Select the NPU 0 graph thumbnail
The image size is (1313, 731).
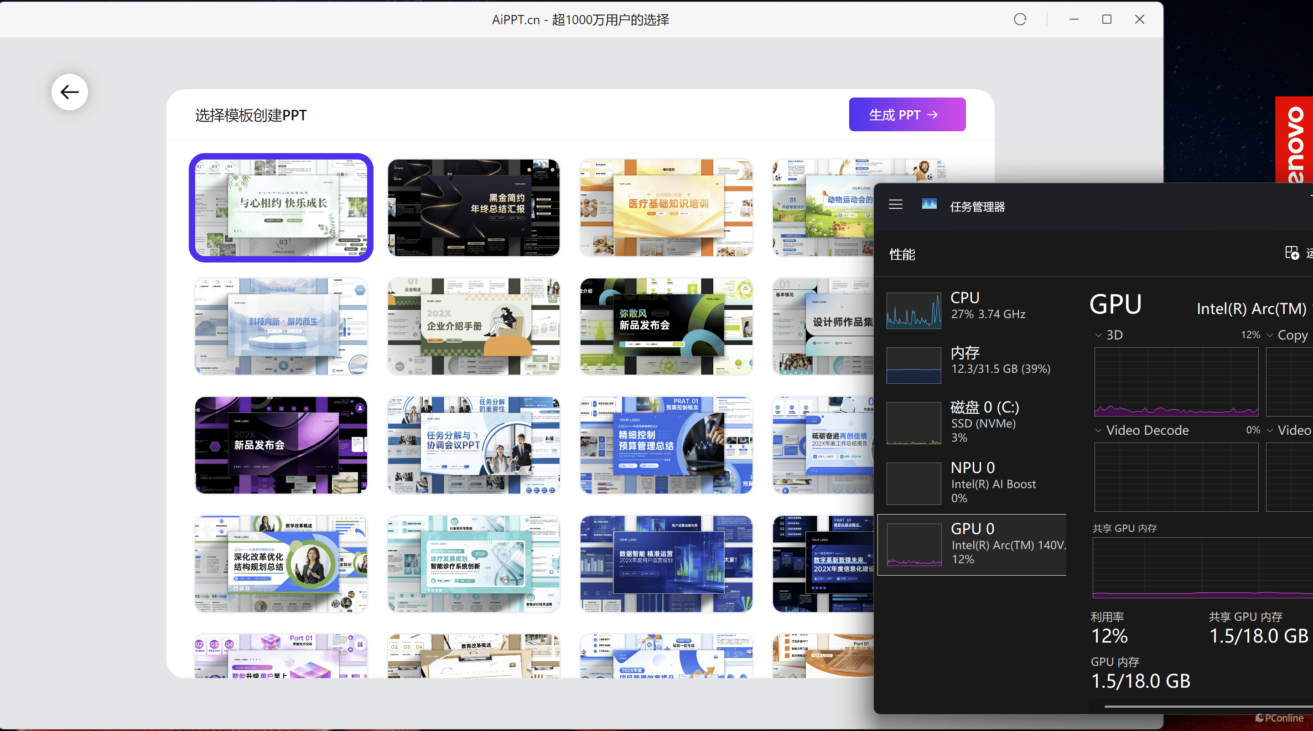pyautogui.click(x=913, y=483)
